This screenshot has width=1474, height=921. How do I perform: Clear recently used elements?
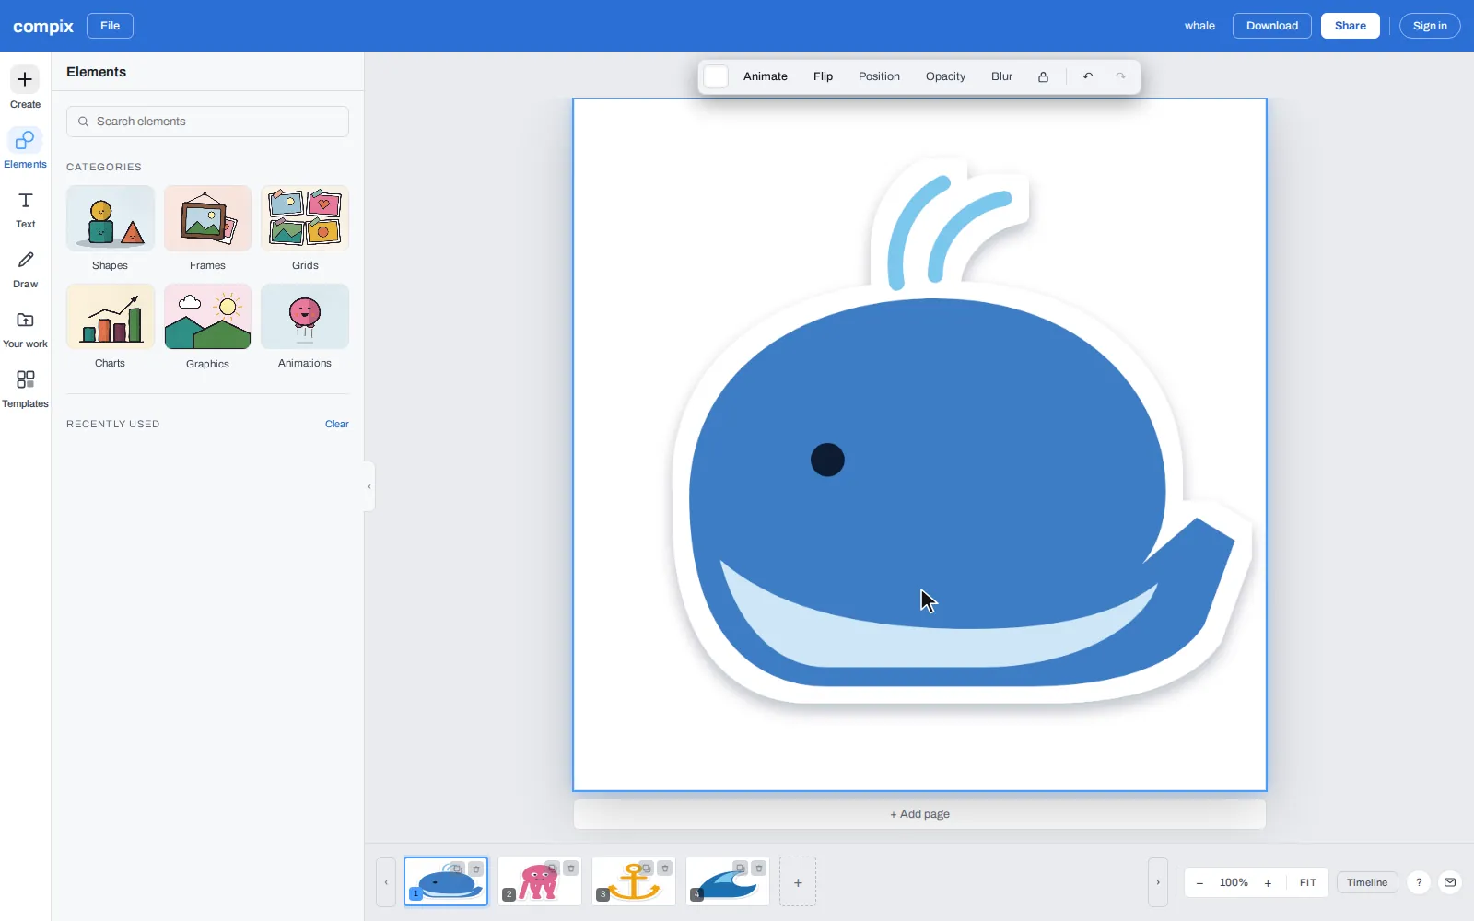[x=337, y=425]
